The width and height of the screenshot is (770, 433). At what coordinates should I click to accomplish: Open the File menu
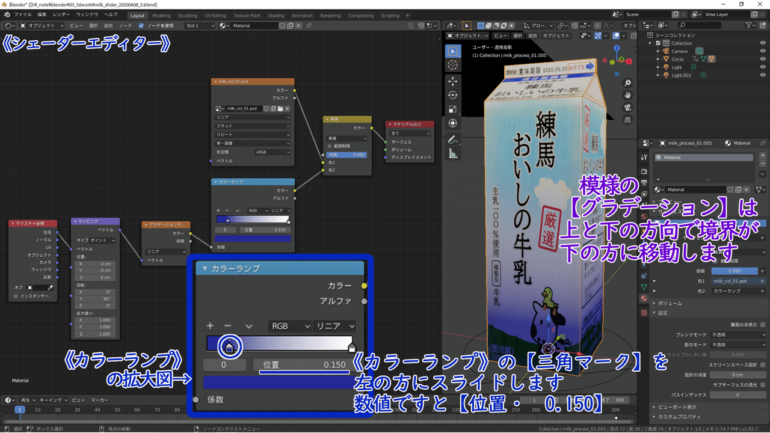coord(23,15)
